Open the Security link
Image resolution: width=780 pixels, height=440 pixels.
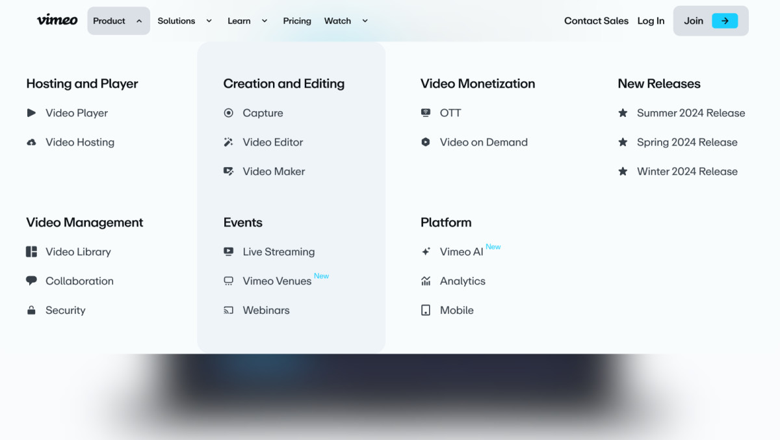point(65,311)
